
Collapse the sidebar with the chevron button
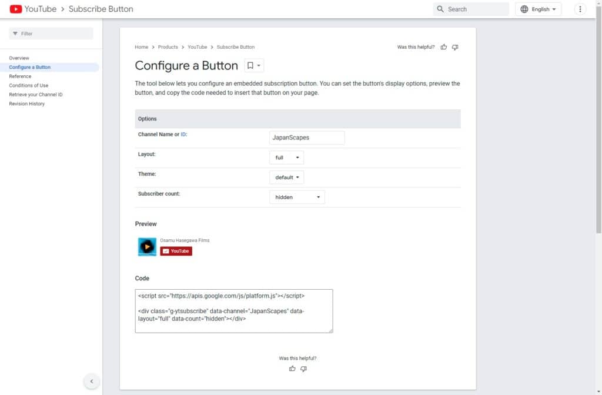(x=91, y=381)
